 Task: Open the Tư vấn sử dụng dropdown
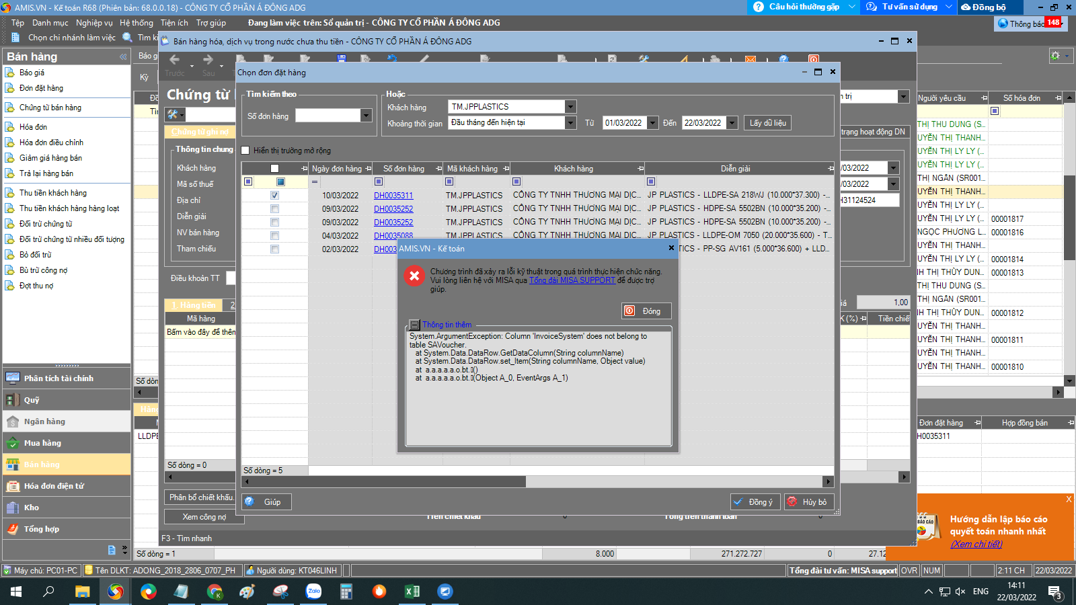pos(949,7)
